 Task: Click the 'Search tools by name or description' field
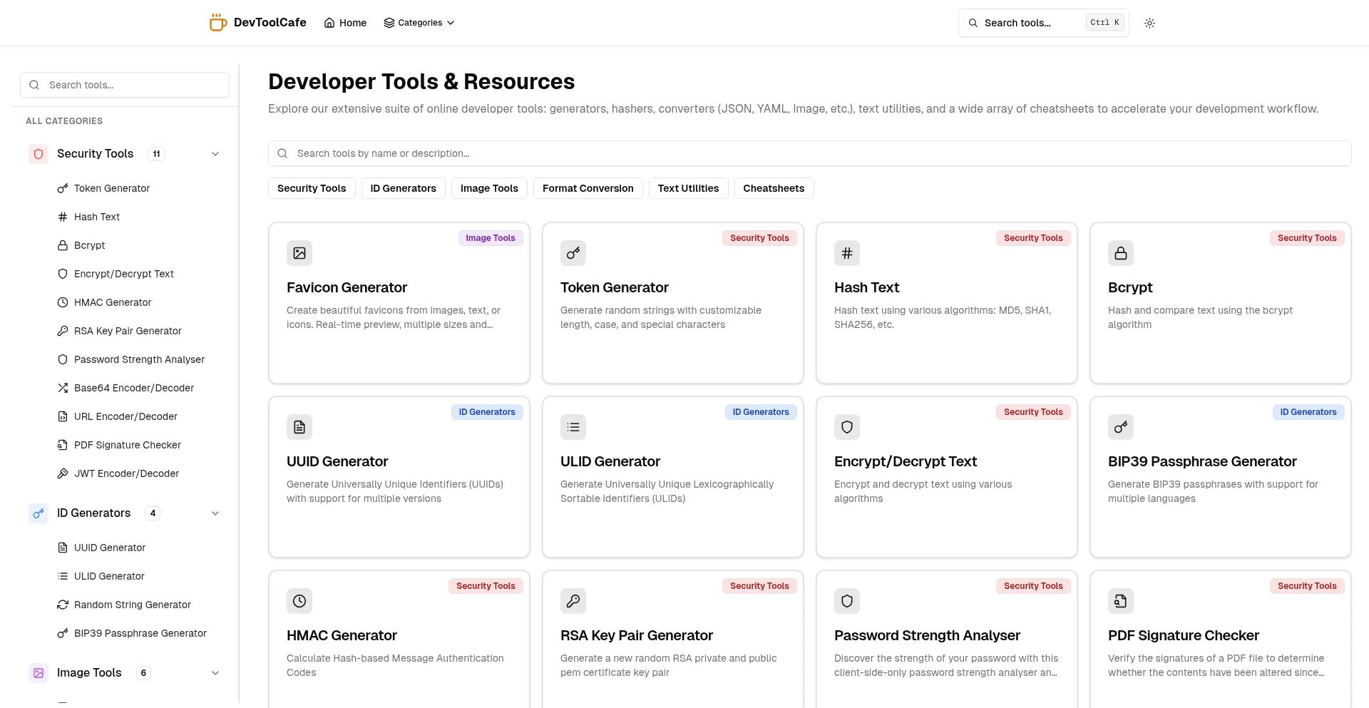[x=809, y=153]
